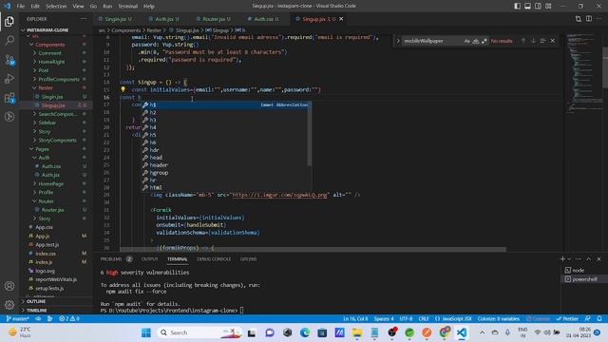Open the editor More Actions ellipsis

point(599,19)
